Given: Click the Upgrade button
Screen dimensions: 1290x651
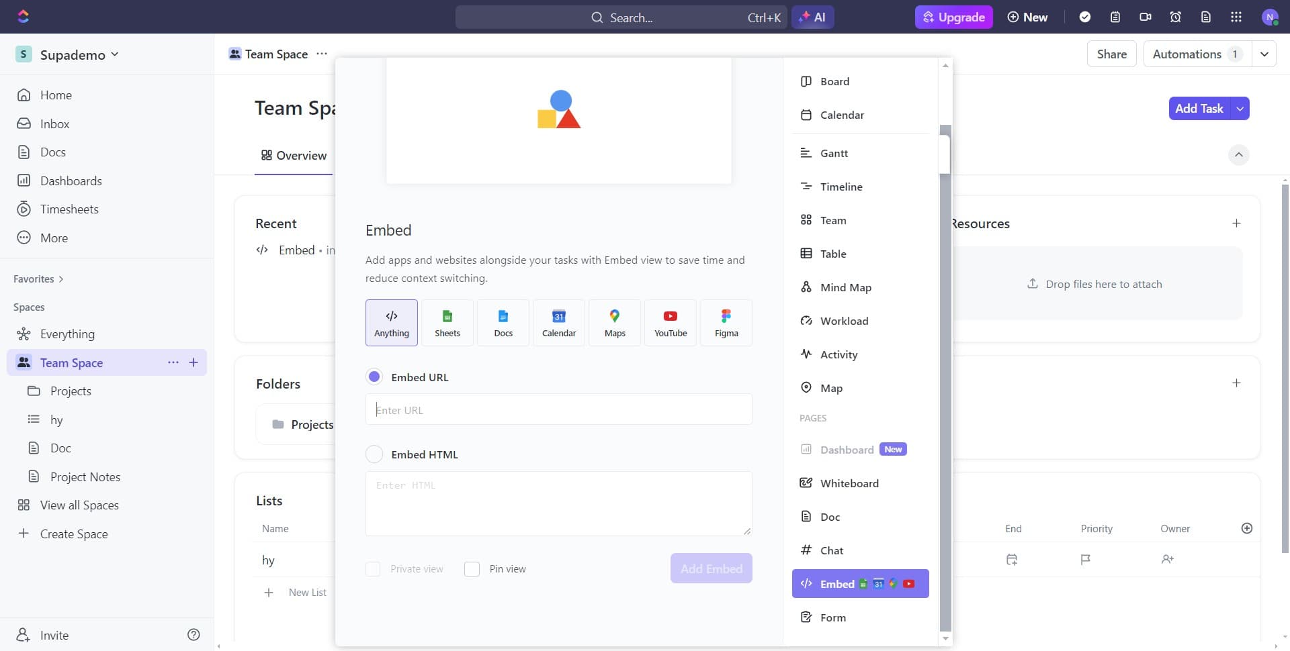Looking at the screenshot, I should tap(953, 17).
